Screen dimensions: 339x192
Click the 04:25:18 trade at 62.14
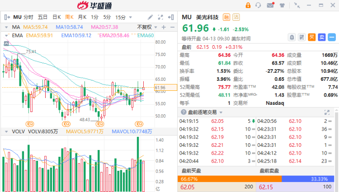294,161
